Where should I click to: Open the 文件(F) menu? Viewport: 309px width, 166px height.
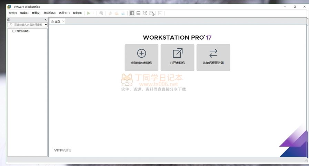(x=13, y=13)
